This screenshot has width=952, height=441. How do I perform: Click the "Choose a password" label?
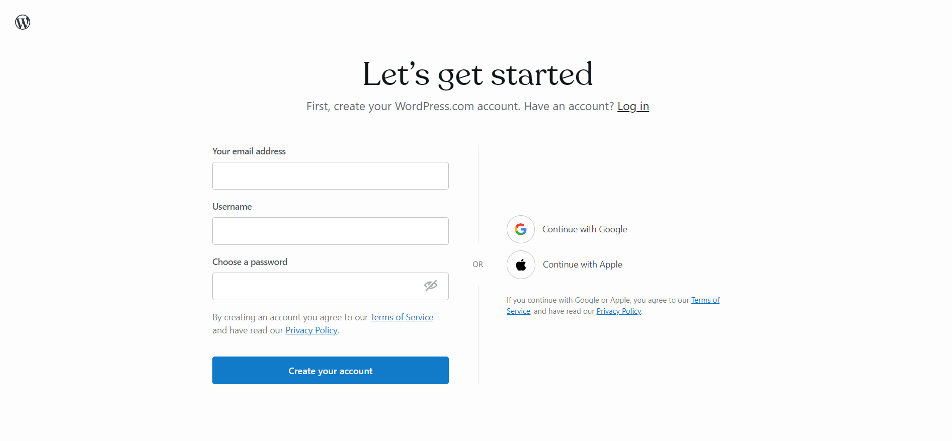coord(250,261)
